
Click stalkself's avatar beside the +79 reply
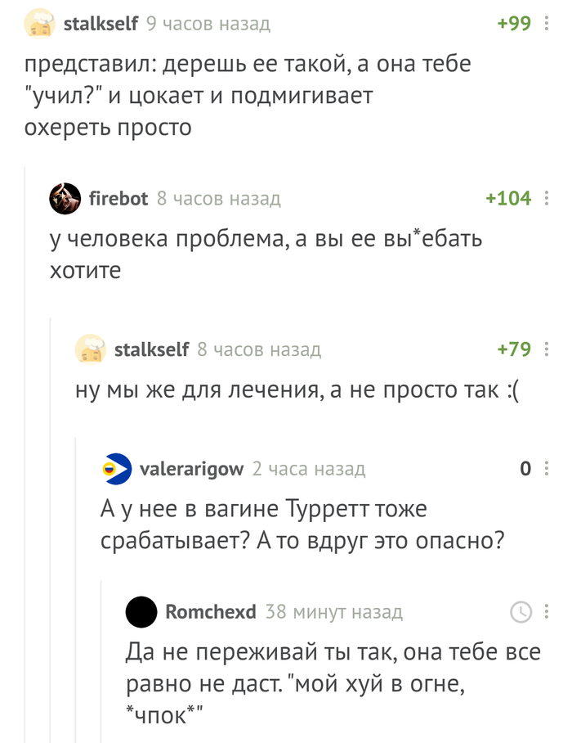91,350
